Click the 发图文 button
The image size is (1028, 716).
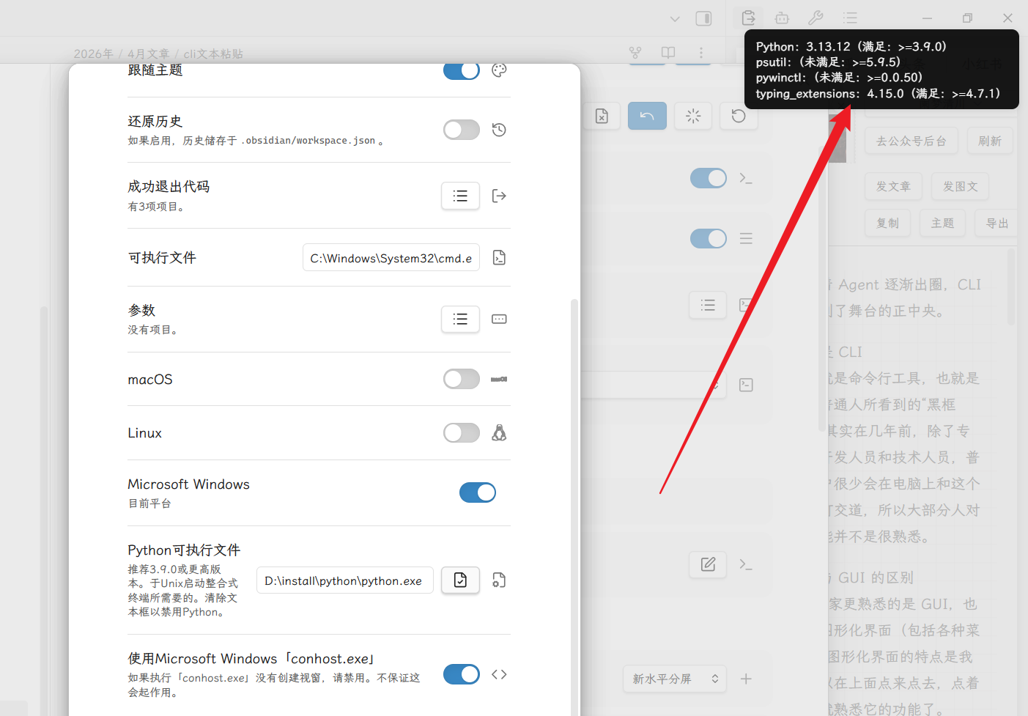(x=961, y=186)
